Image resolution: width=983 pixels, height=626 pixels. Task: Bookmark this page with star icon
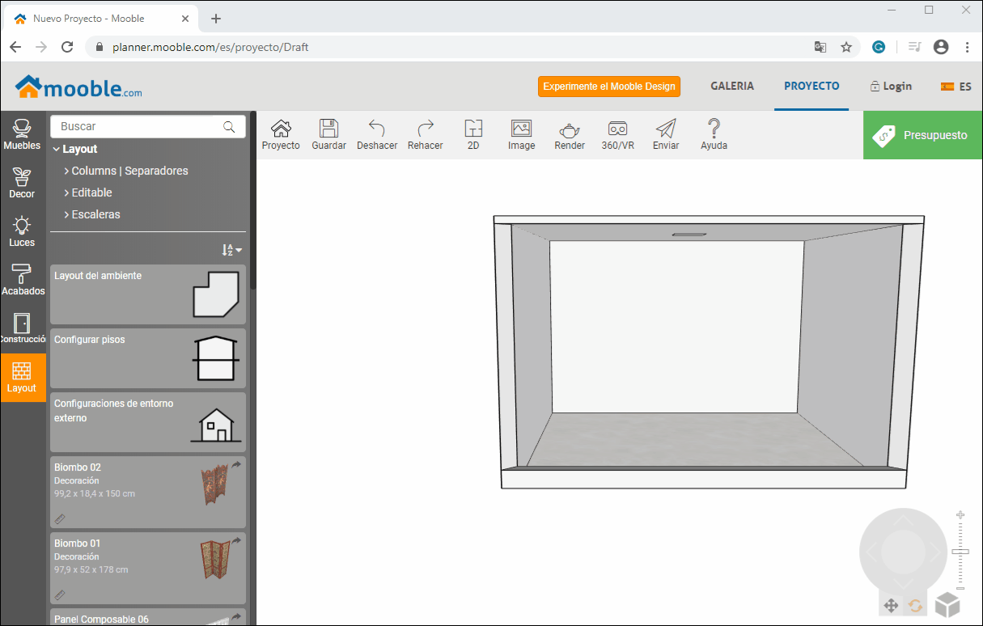coord(846,47)
